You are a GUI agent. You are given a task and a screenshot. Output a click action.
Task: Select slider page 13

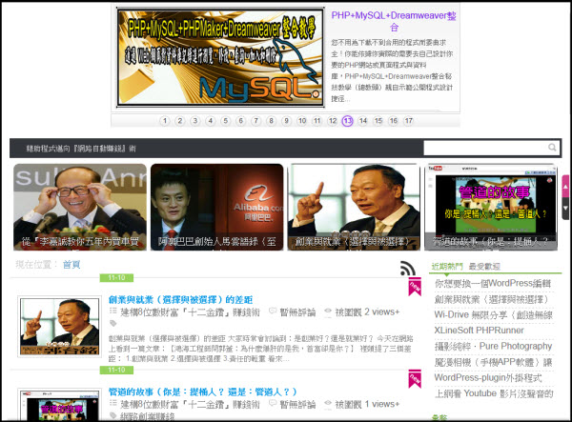pos(347,121)
